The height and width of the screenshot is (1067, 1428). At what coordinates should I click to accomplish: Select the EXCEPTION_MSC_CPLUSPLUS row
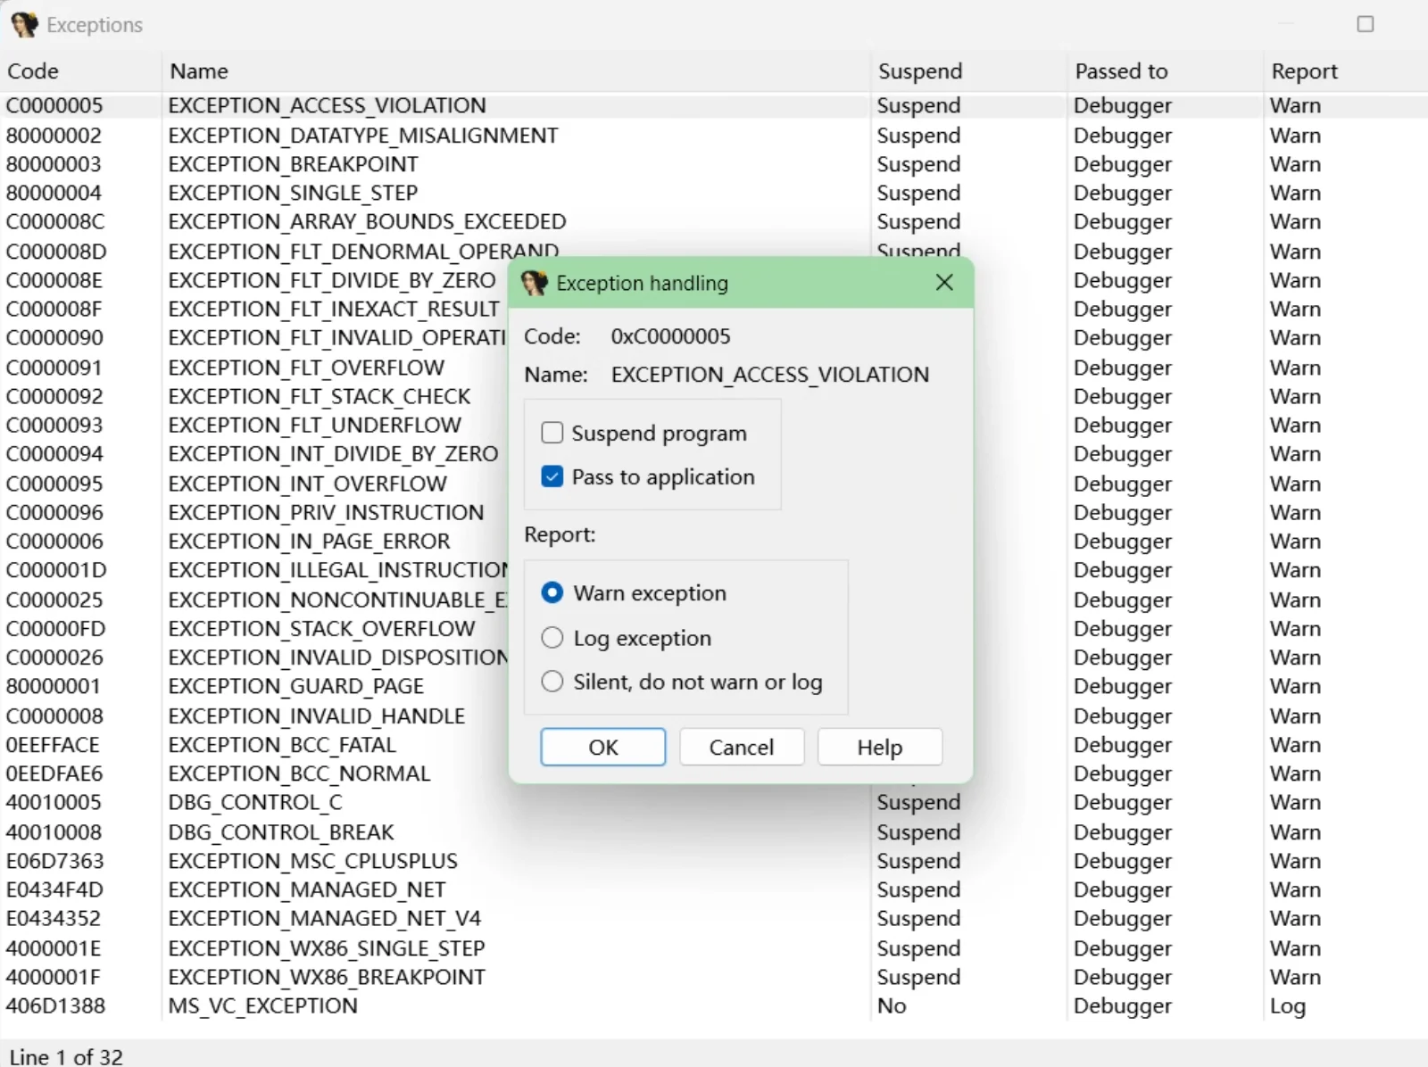[714, 861]
